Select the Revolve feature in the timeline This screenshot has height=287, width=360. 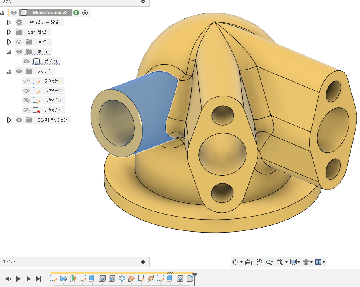point(63,279)
